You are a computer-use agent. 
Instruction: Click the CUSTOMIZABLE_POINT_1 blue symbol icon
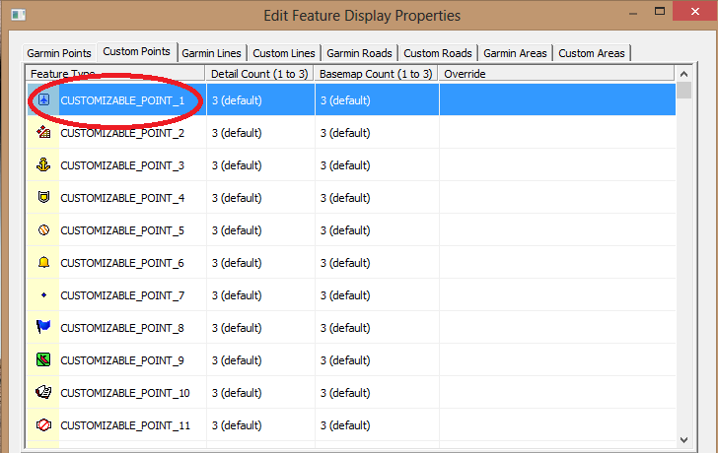click(43, 100)
